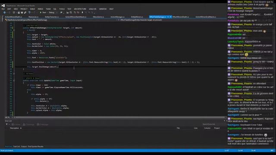276x155 pixels.
Task: Click the uncomment selection toolbar icon
Action: 71,12
